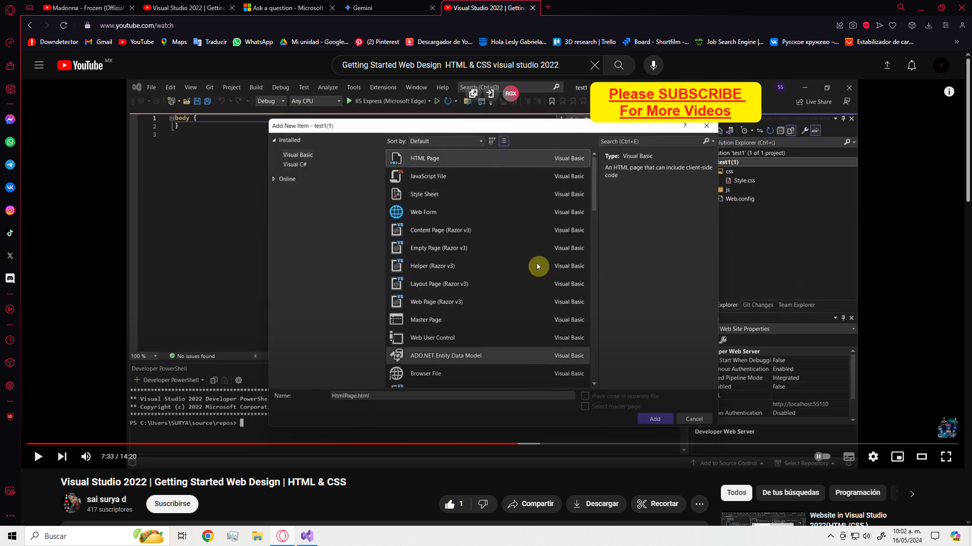972x546 pixels.
Task: Open Chrome from taskbar
Action: point(208,536)
